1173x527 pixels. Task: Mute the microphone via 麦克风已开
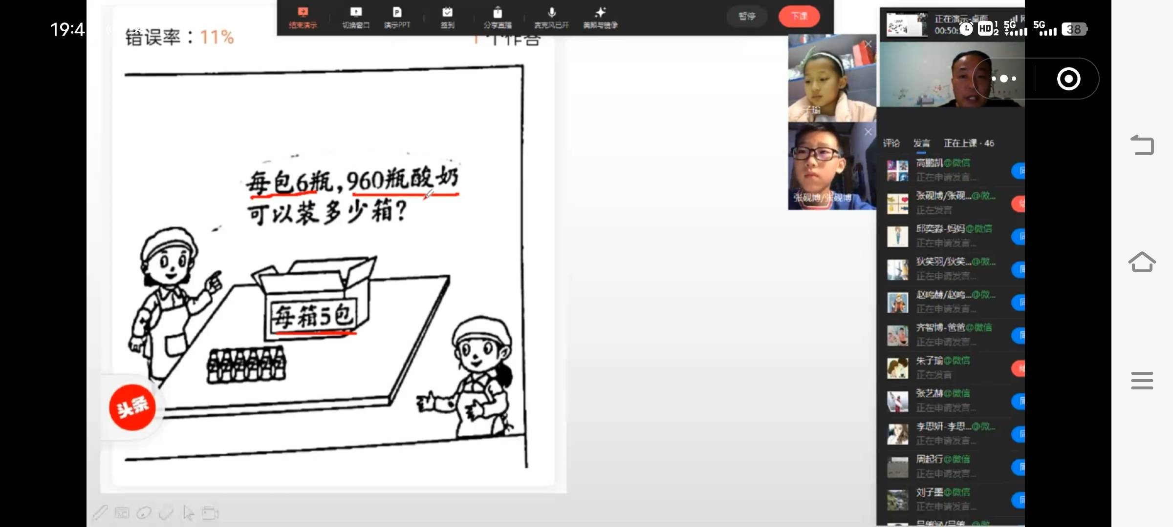point(551,17)
